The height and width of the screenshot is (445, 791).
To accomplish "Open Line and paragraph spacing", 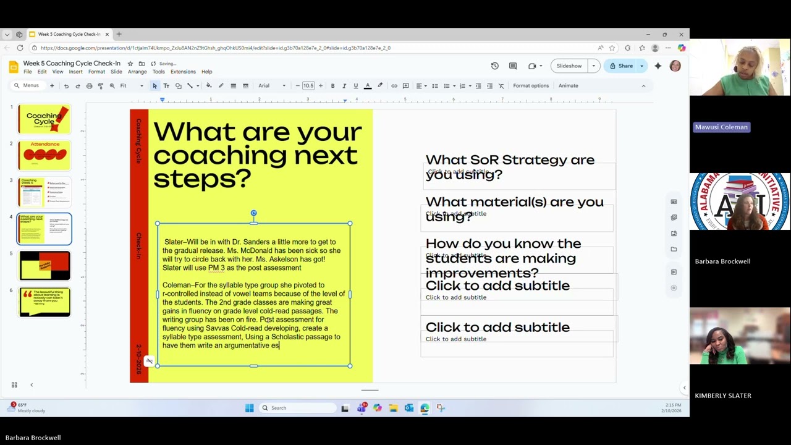I will coord(435,86).
